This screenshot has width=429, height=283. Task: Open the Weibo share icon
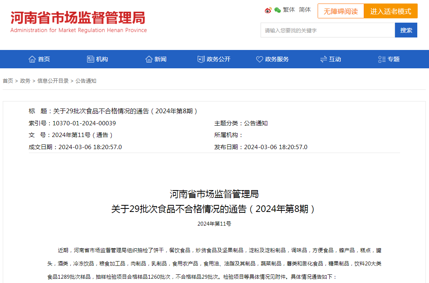click(x=268, y=10)
